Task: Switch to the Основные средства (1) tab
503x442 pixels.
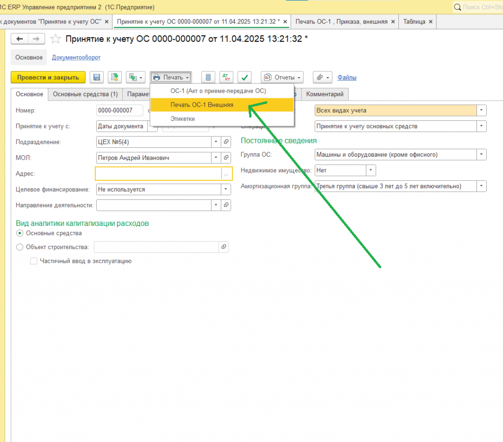Action: [x=85, y=94]
